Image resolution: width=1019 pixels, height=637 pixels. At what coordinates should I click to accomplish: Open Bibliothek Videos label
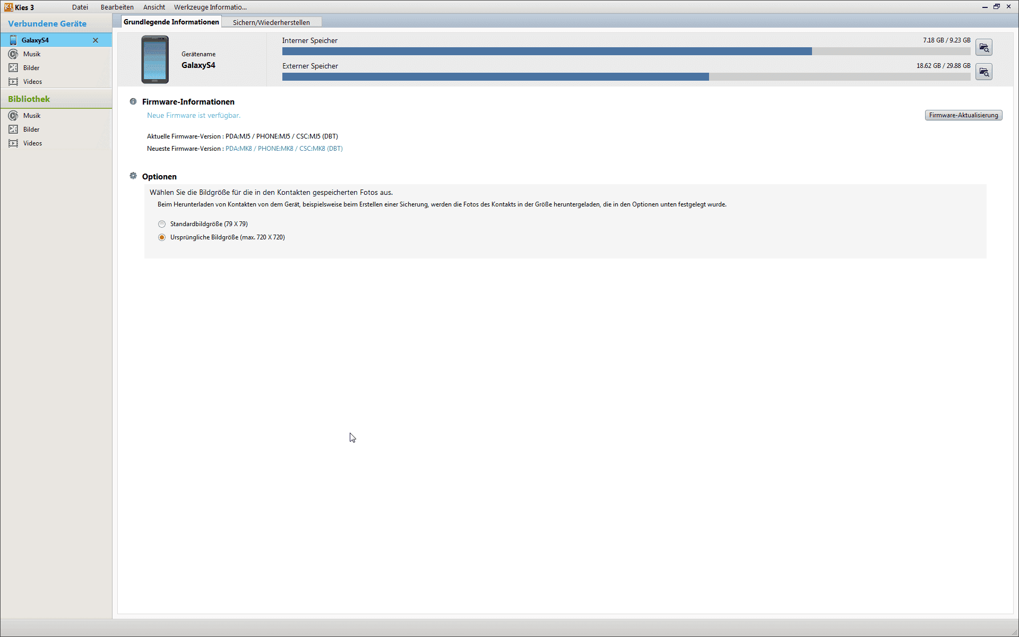click(32, 143)
